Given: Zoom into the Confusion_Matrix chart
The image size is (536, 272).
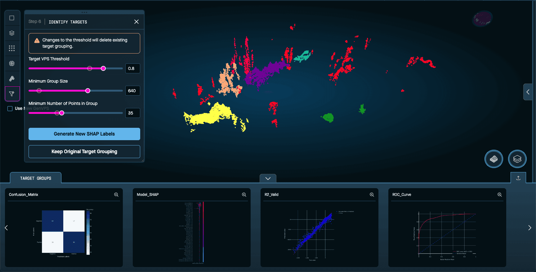Looking at the screenshot, I should click(116, 195).
